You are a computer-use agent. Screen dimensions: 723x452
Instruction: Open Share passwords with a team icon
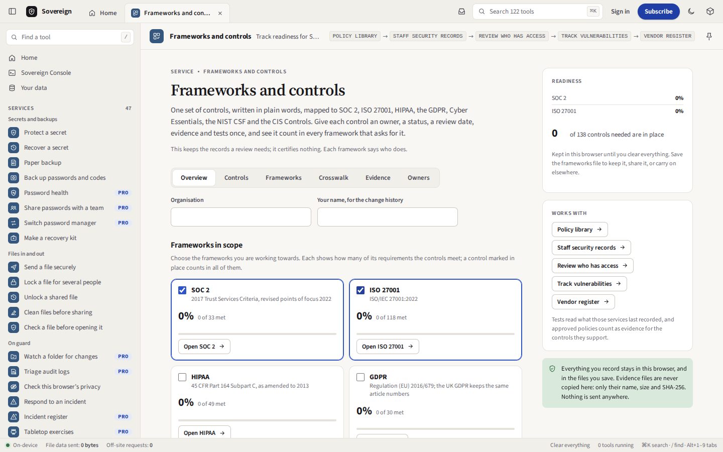click(14, 208)
